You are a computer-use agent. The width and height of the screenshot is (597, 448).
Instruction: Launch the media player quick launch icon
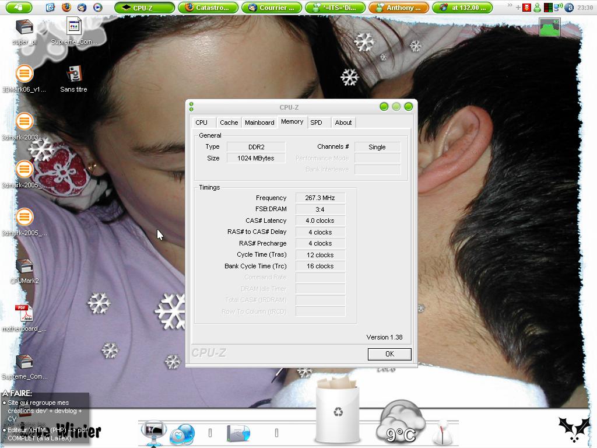click(x=98, y=7)
